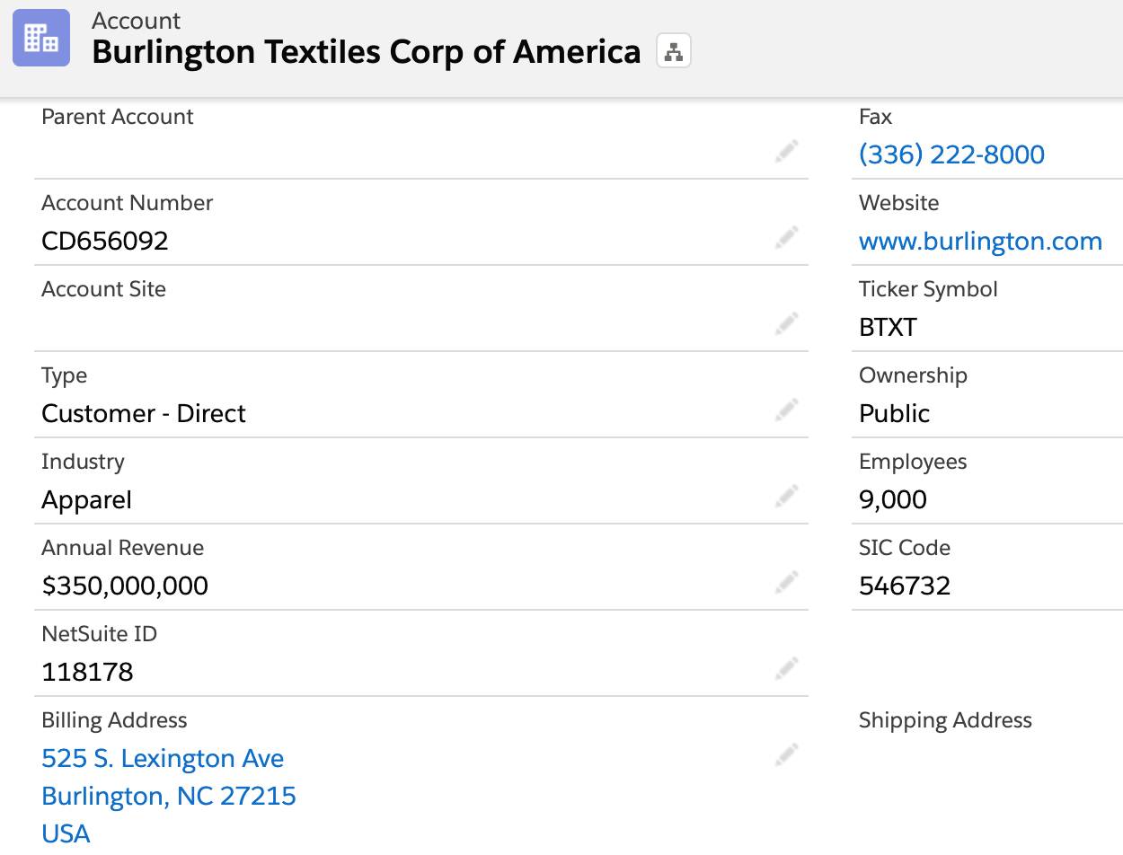Click pencil icon beside Account Number

point(787,238)
